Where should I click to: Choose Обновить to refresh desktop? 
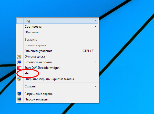57,32
